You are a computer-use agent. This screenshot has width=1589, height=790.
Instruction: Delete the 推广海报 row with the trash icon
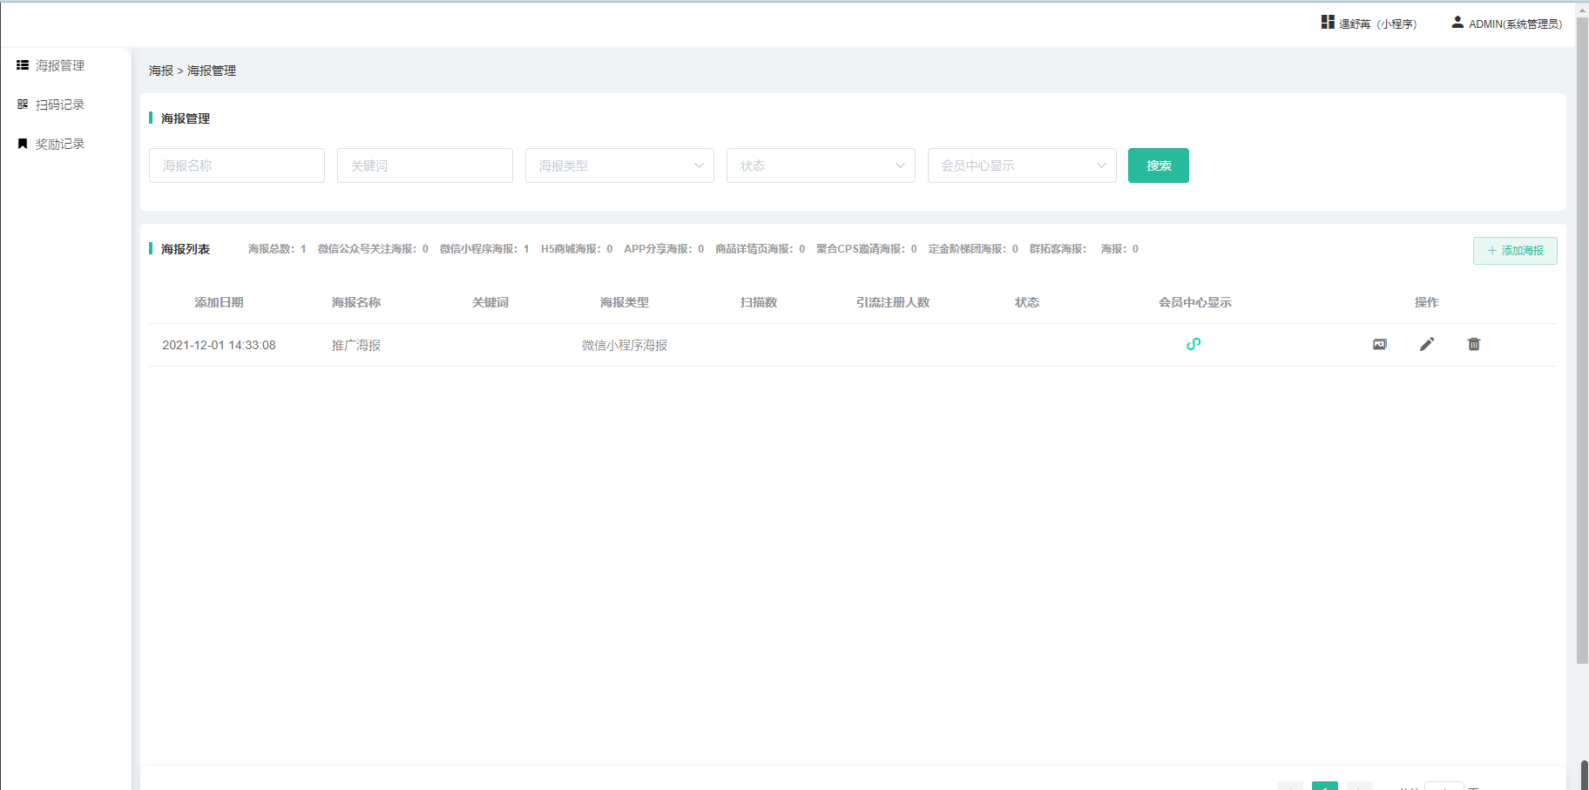point(1474,344)
